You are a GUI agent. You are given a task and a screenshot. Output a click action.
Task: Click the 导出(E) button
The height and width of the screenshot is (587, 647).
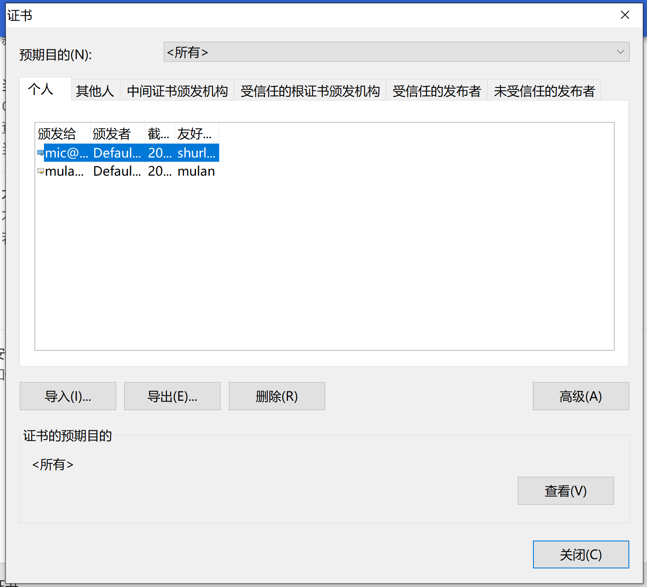click(172, 396)
